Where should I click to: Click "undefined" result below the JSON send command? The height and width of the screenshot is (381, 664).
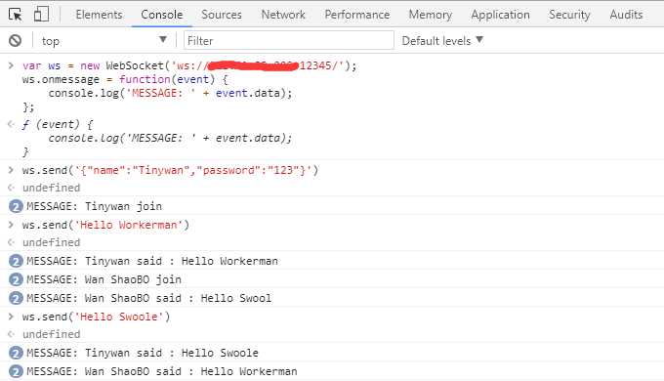pyautogui.click(x=51, y=188)
